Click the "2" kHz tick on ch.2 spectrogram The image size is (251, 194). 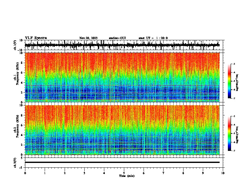[x=22, y=145]
